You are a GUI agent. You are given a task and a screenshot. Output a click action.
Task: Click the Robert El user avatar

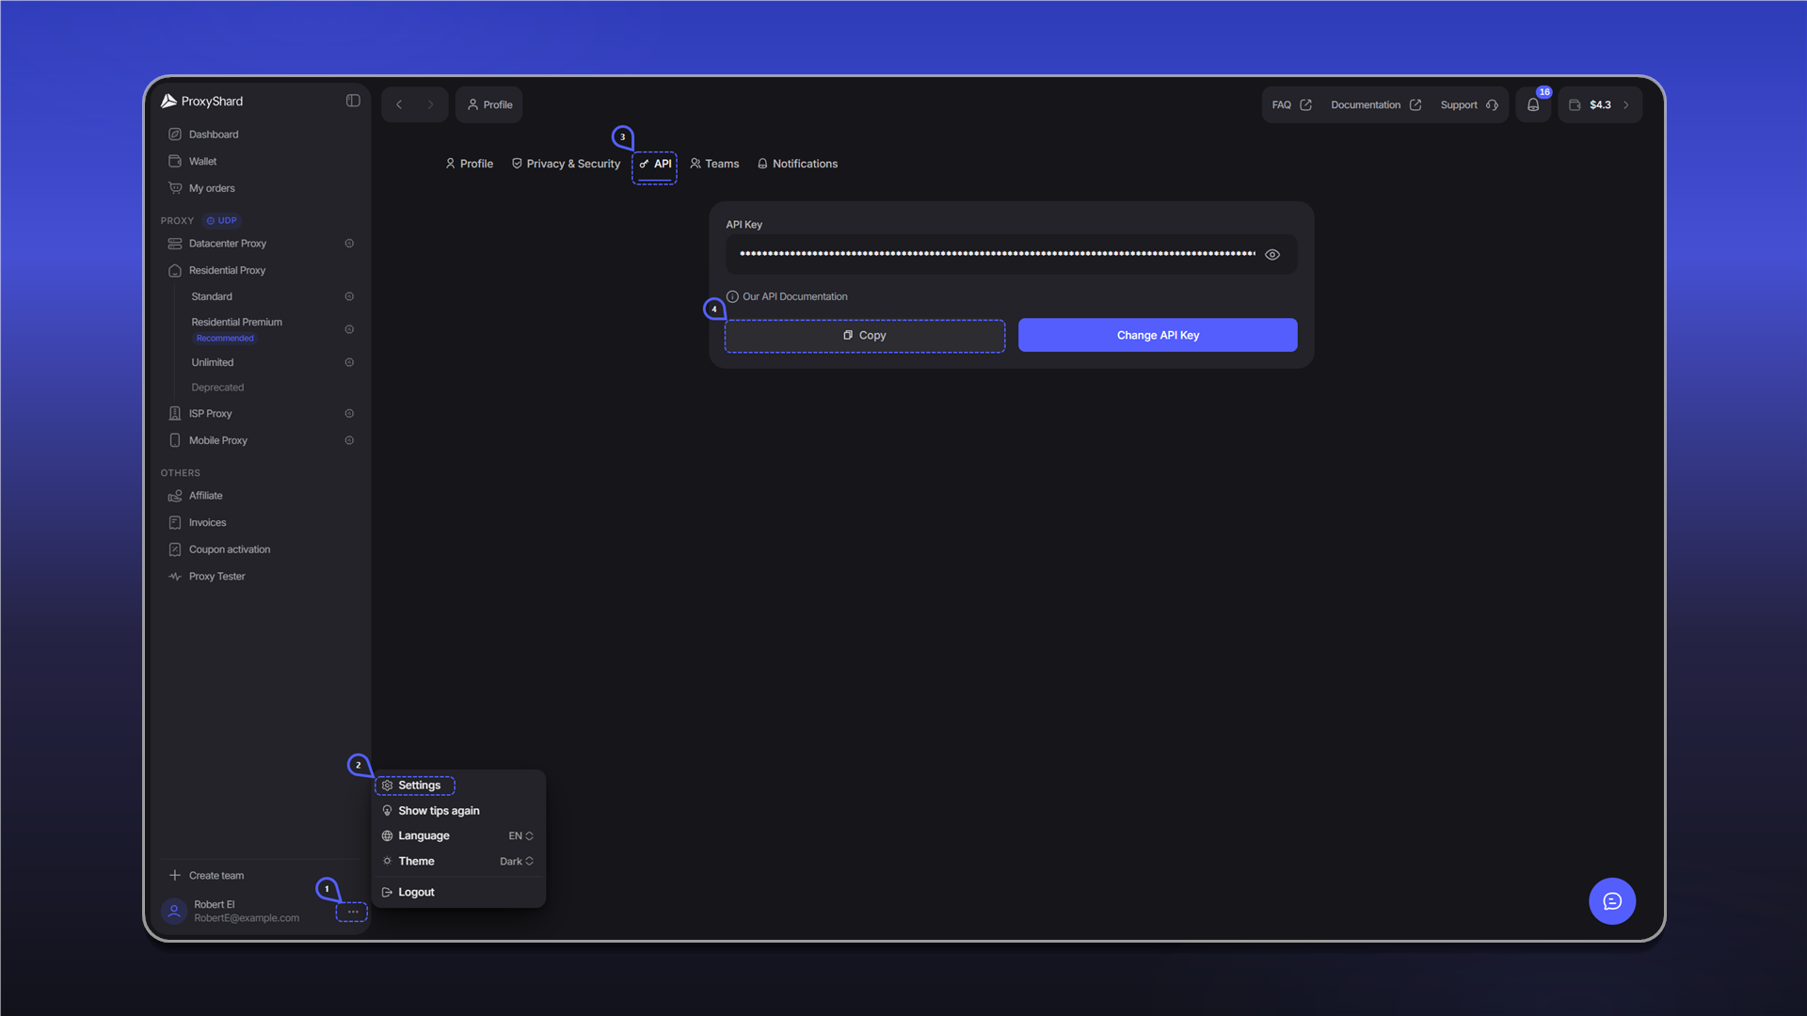[x=174, y=911]
